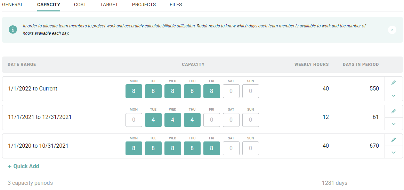Click Monday box in 11/1/2021 row
Viewport: 404px width, 190px height.
coord(134,120)
